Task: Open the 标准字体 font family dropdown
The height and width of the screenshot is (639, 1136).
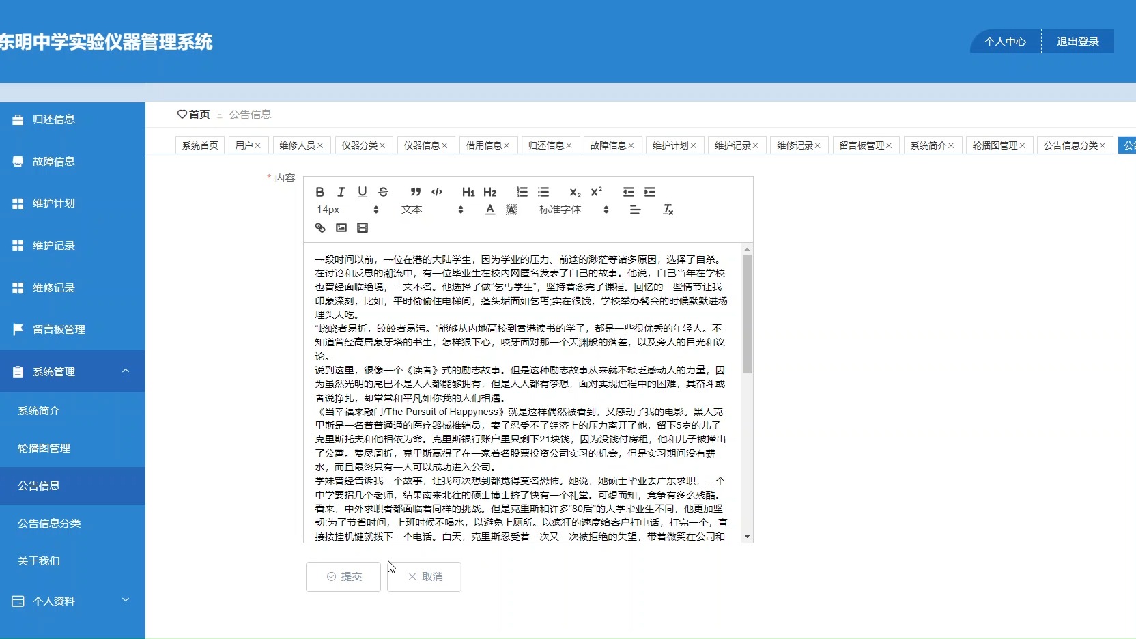Action: 573,210
